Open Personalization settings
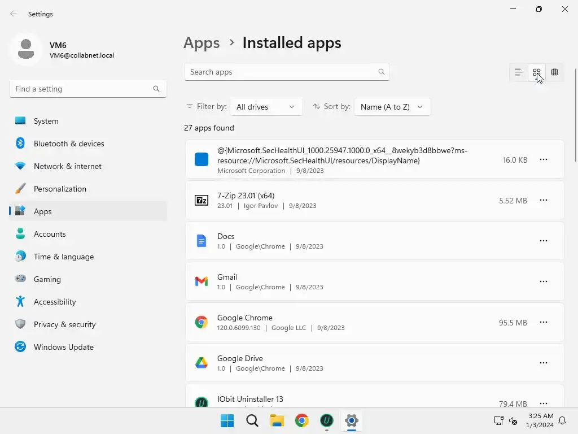This screenshot has height=434, width=578. 87,189
